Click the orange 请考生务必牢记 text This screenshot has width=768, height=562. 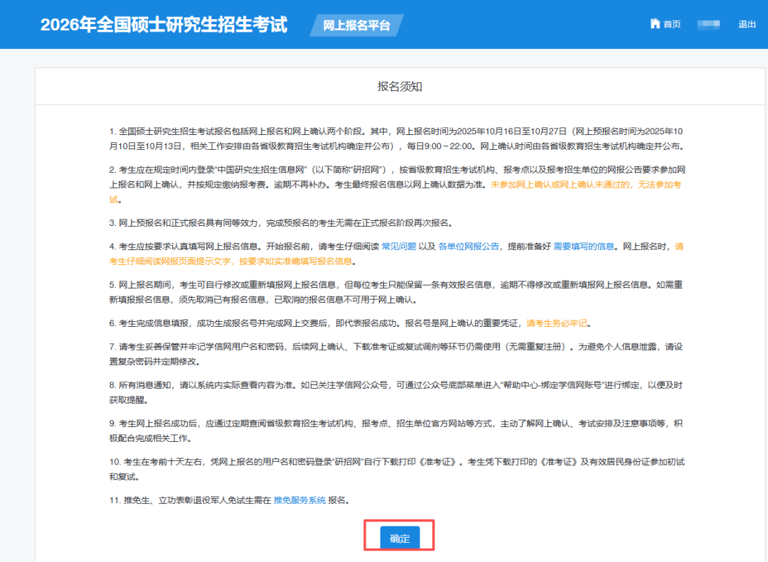(558, 323)
